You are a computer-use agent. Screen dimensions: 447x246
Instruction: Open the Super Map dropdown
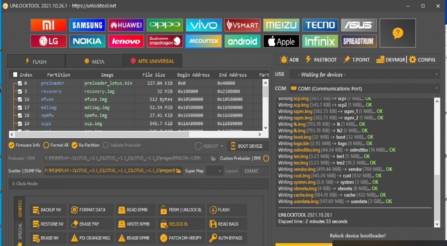tap(215, 171)
